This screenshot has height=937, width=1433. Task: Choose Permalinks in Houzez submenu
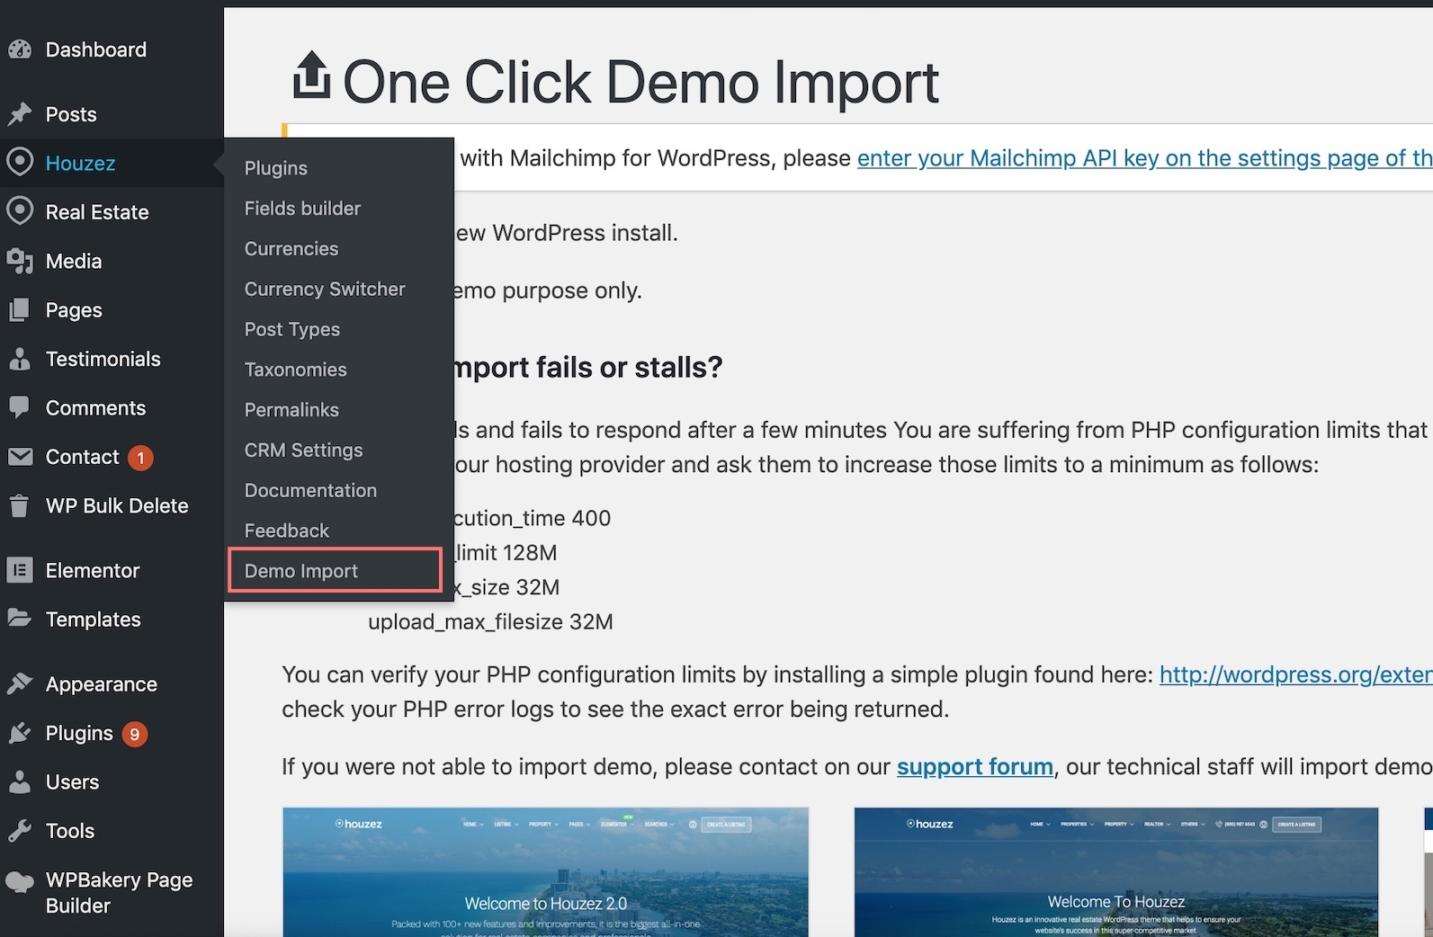(x=291, y=410)
